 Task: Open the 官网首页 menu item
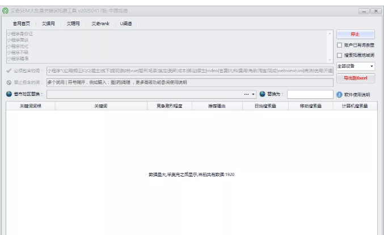(22, 23)
